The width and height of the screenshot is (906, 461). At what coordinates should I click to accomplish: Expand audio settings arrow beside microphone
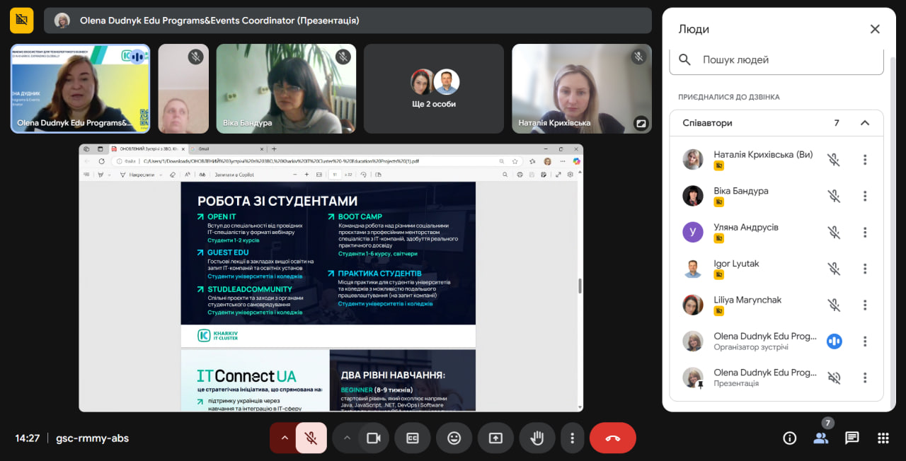285,438
